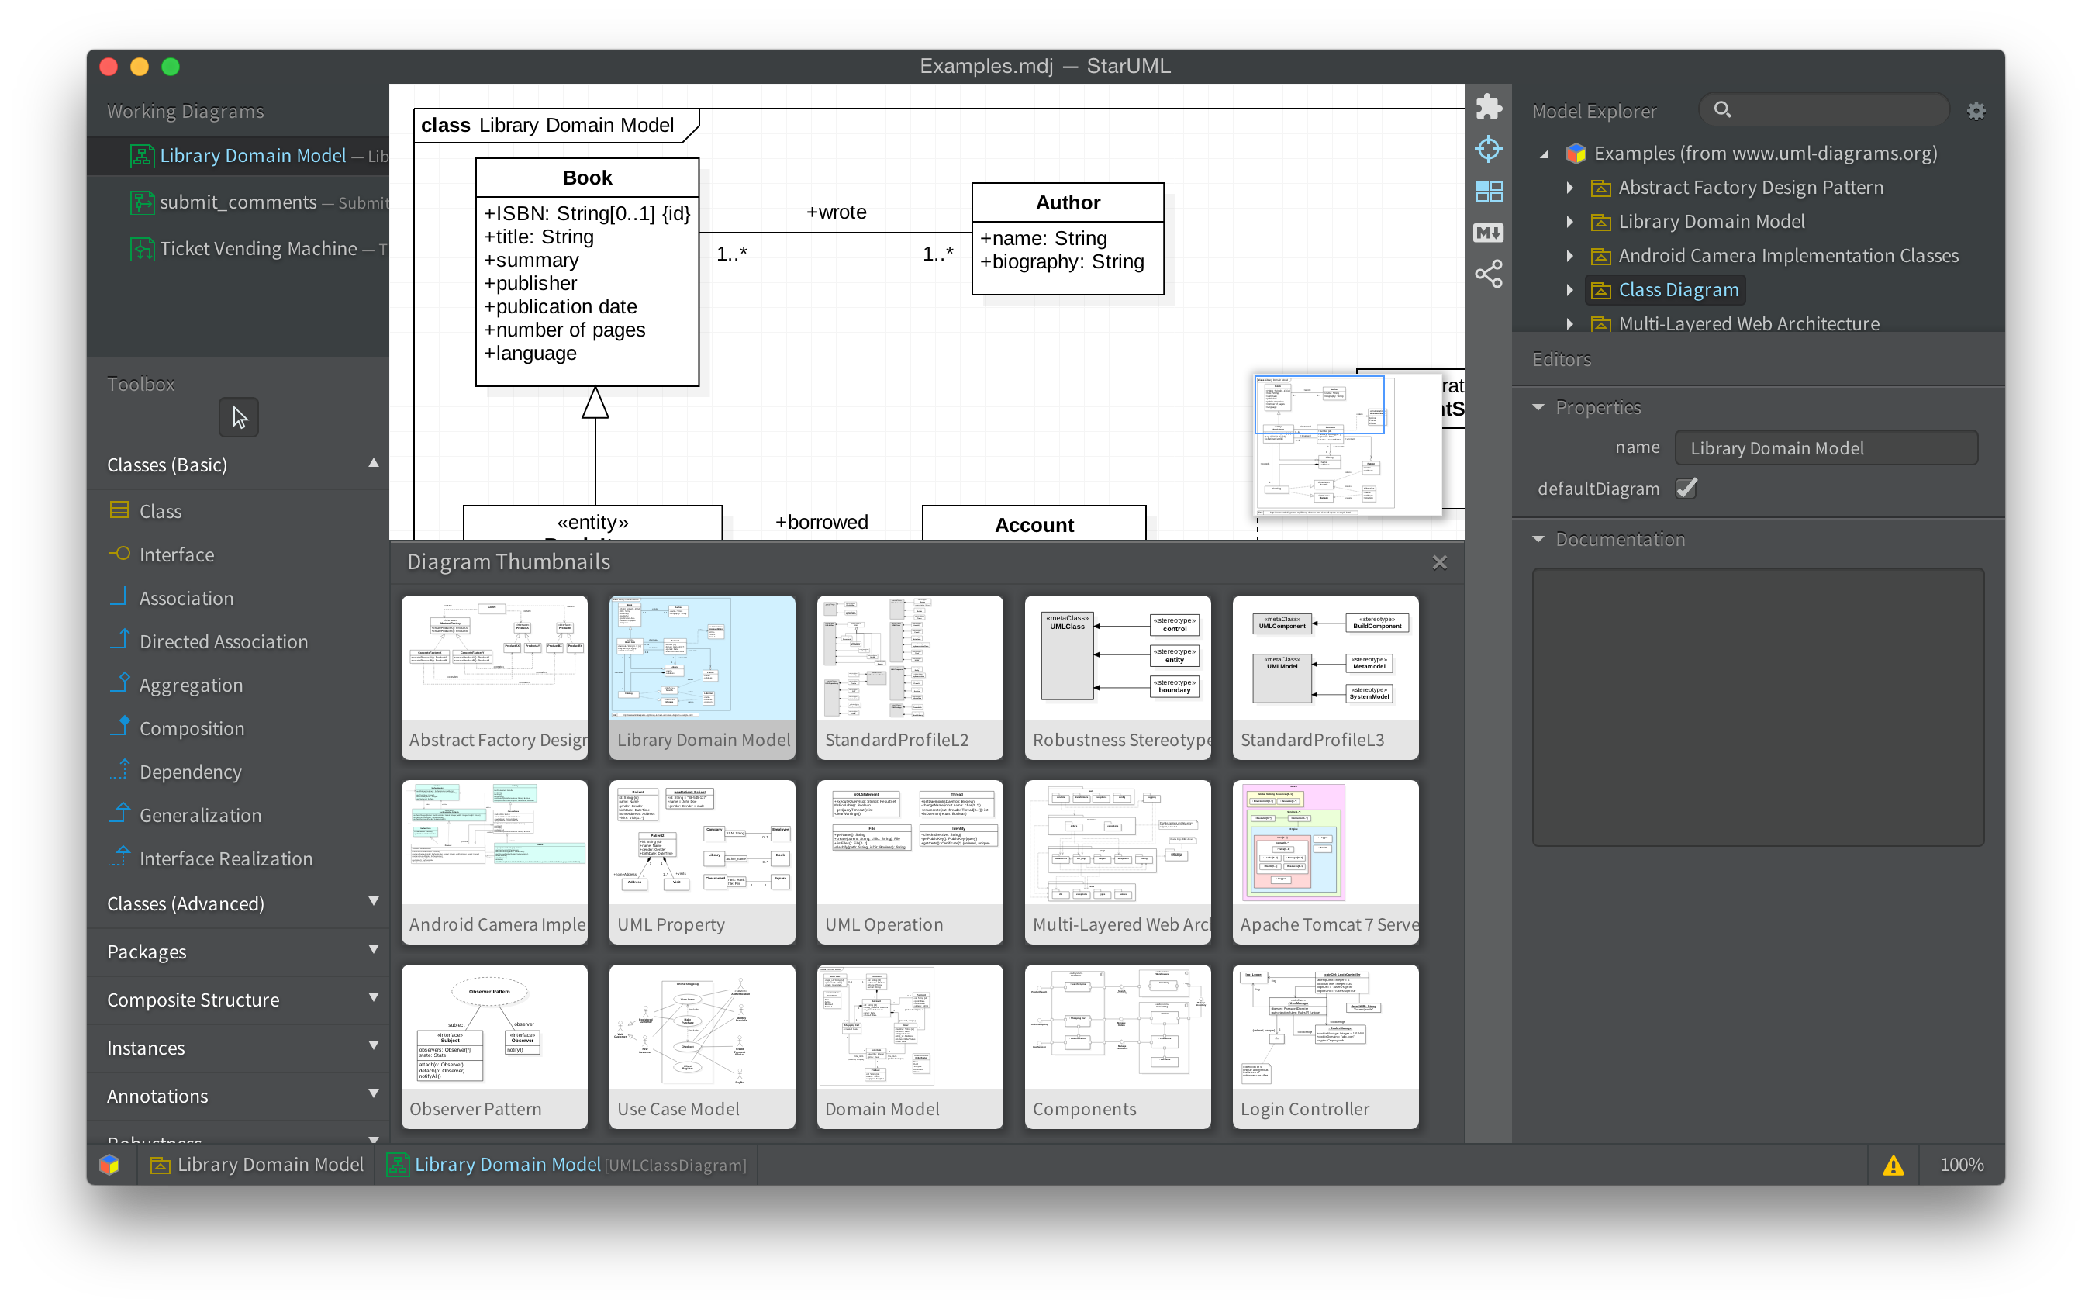Collapse the Classes (Basic) section
The image size is (2092, 1309).
point(373,463)
